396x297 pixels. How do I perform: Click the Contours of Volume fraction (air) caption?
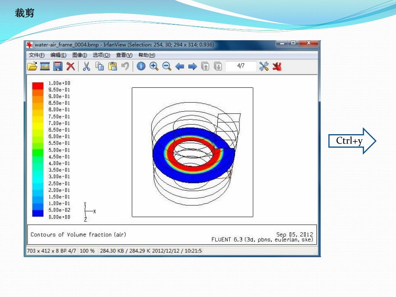pyautogui.click(x=78, y=235)
